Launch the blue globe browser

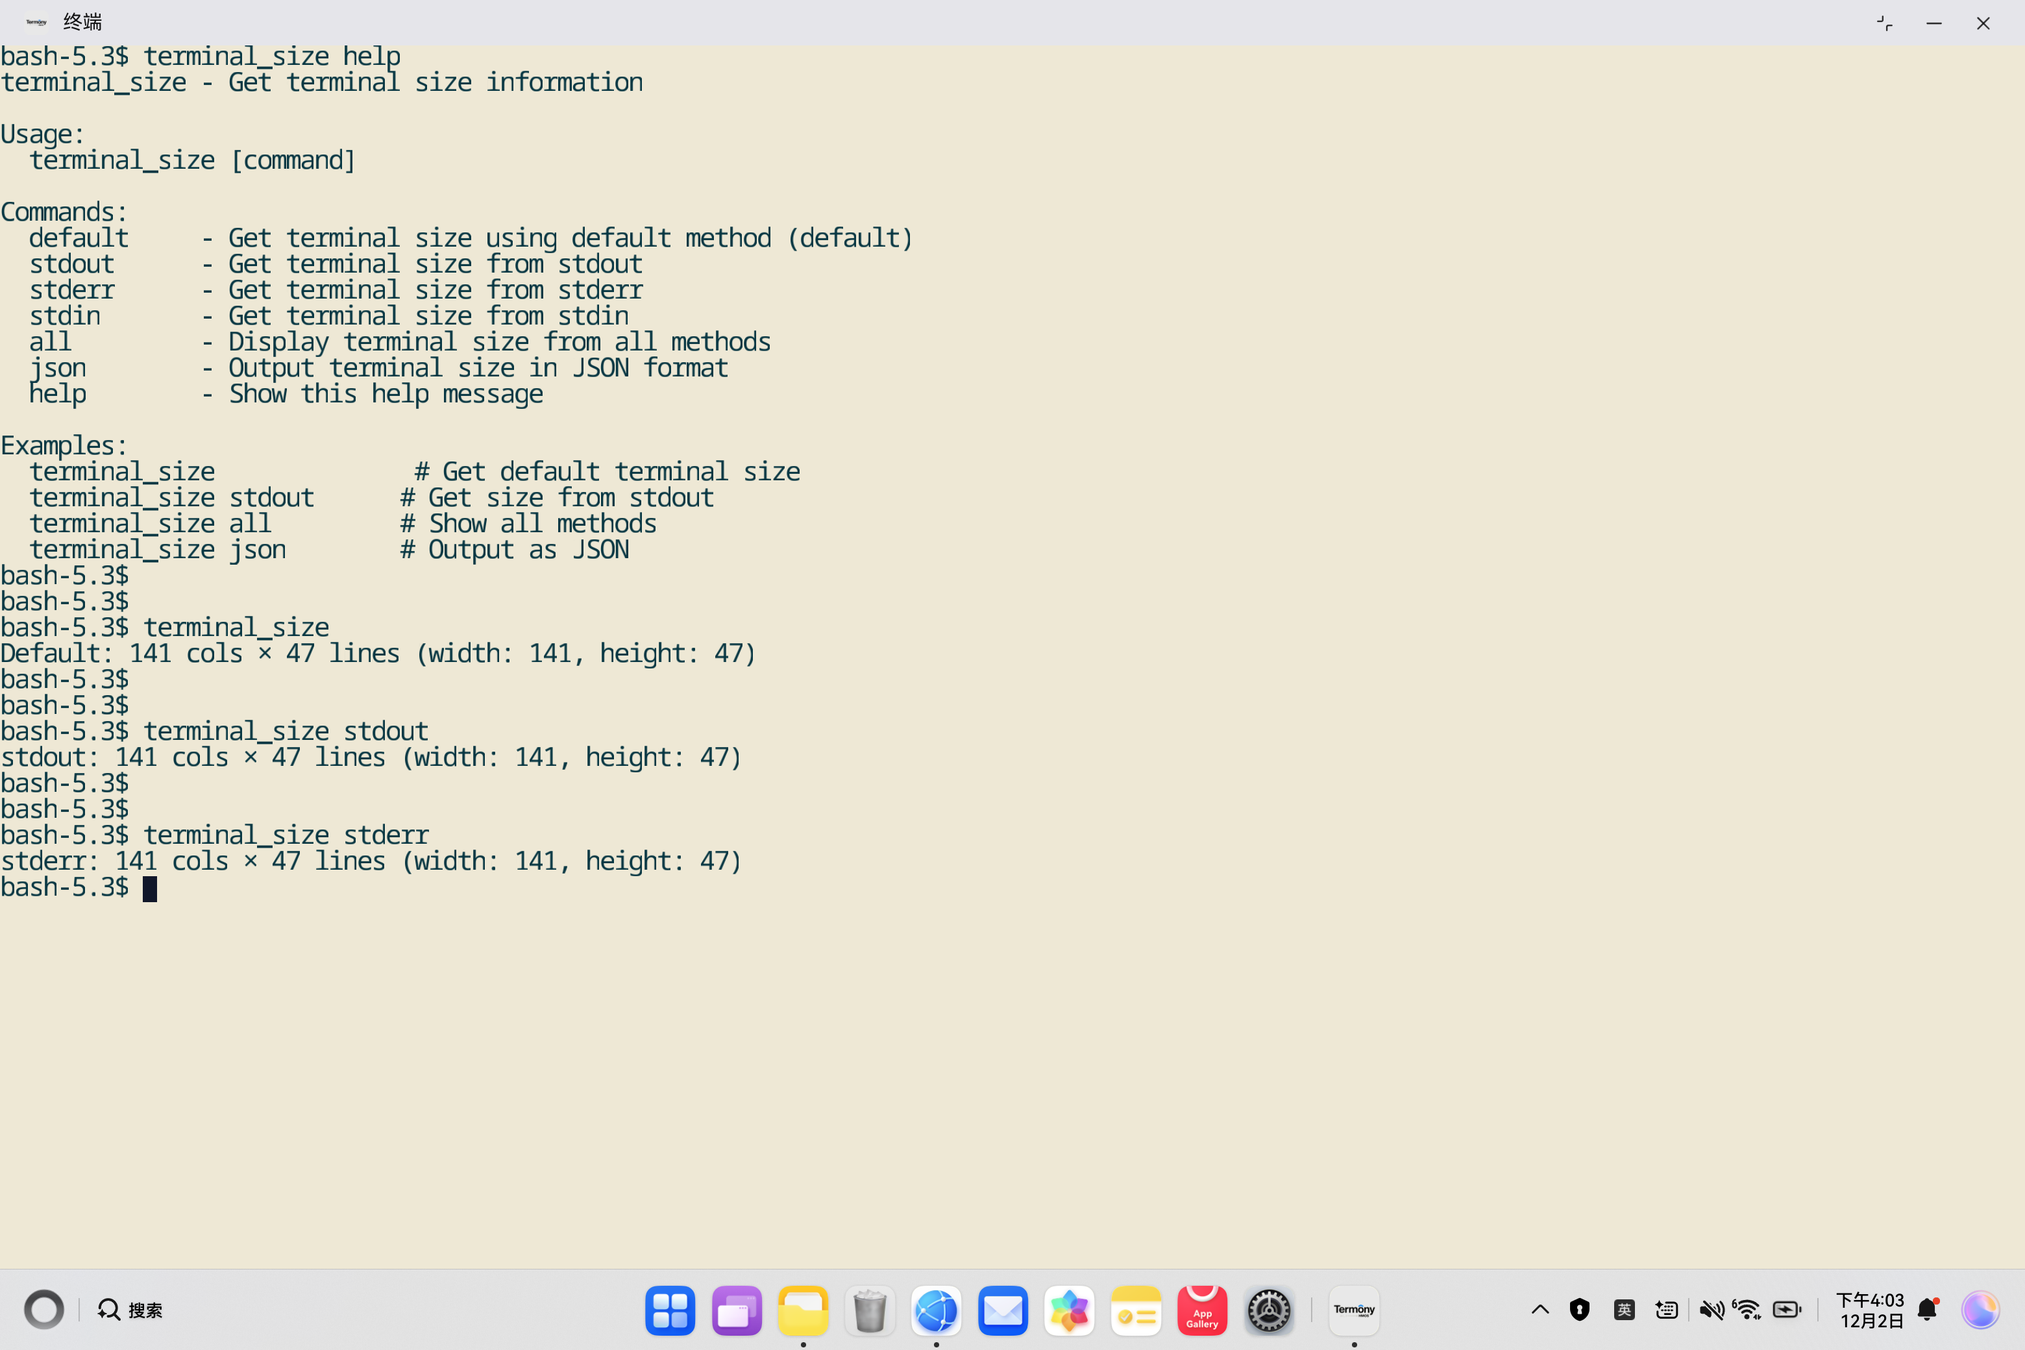click(936, 1310)
